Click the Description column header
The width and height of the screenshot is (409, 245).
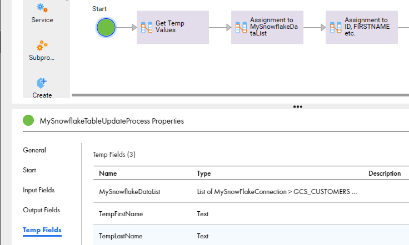pos(385,173)
